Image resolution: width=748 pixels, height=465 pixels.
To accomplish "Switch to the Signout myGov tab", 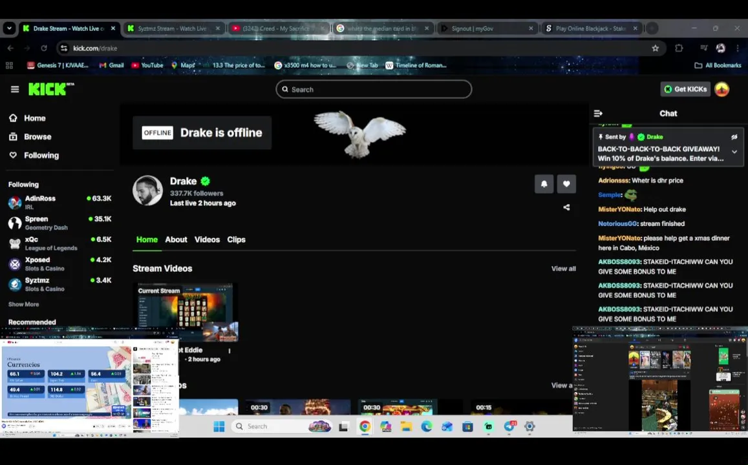I will click(487, 28).
